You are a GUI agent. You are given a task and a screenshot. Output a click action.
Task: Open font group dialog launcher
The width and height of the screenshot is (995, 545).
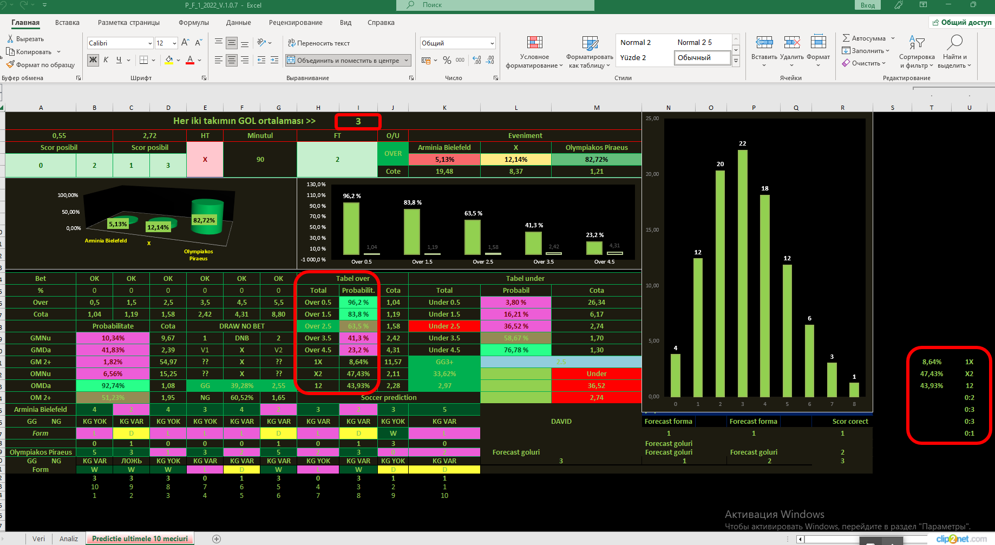click(x=204, y=78)
